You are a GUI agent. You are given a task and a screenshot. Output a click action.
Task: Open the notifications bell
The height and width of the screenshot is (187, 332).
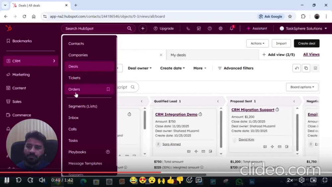(x=232, y=28)
